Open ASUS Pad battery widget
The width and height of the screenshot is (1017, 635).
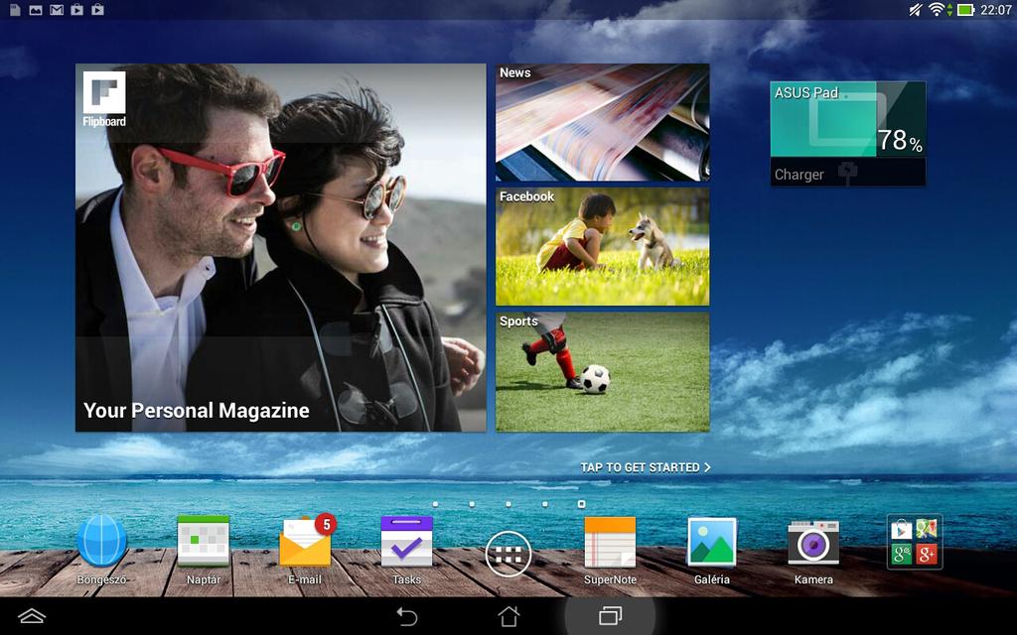click(848, 134)
